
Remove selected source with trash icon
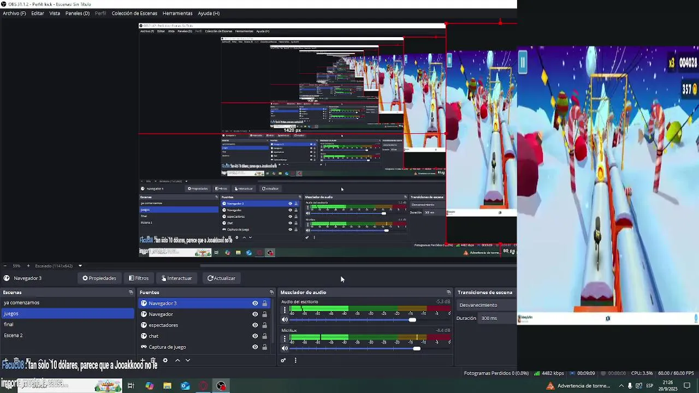[153, 360]
